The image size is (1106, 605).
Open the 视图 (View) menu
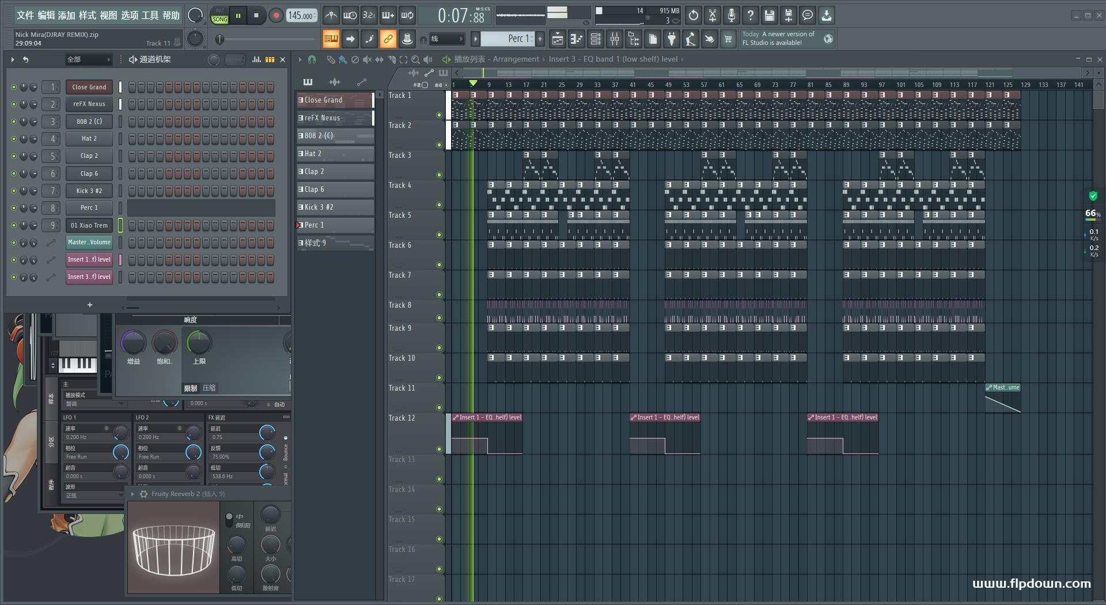pos(108,16)
